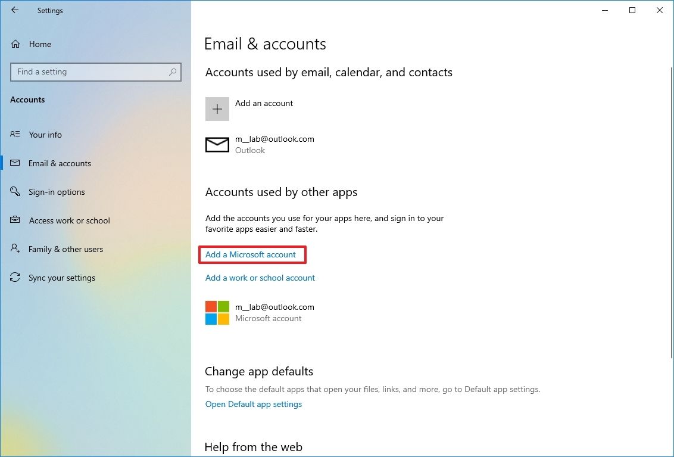Select the Accounts section header in sidebar

click(x=27, y=100)
